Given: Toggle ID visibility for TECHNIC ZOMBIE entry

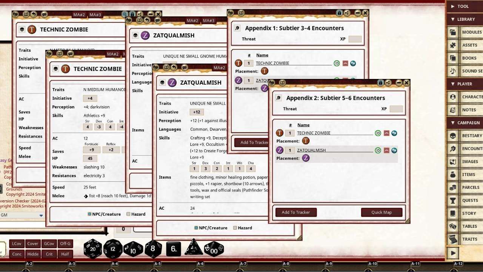Looking at the screenshot, I should click(378, 133).
